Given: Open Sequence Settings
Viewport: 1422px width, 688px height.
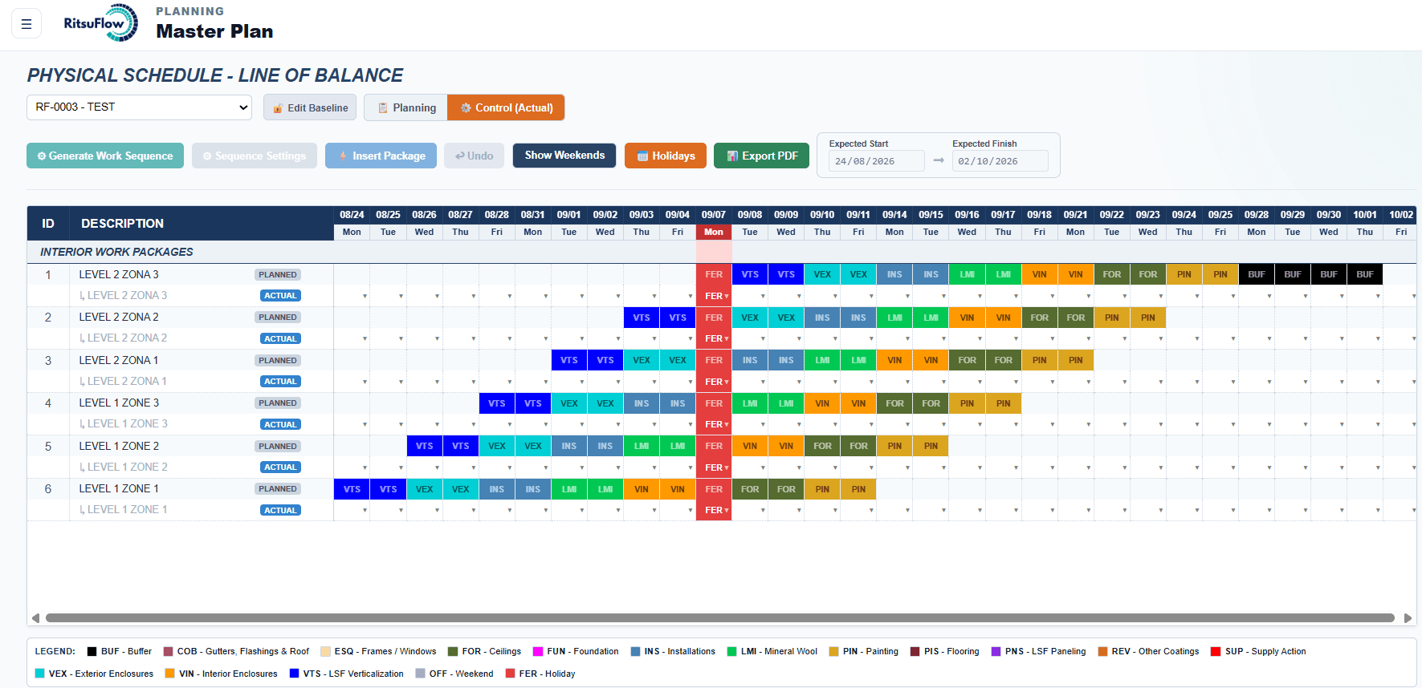Looking at the screenshot, I should click(255, 156).
